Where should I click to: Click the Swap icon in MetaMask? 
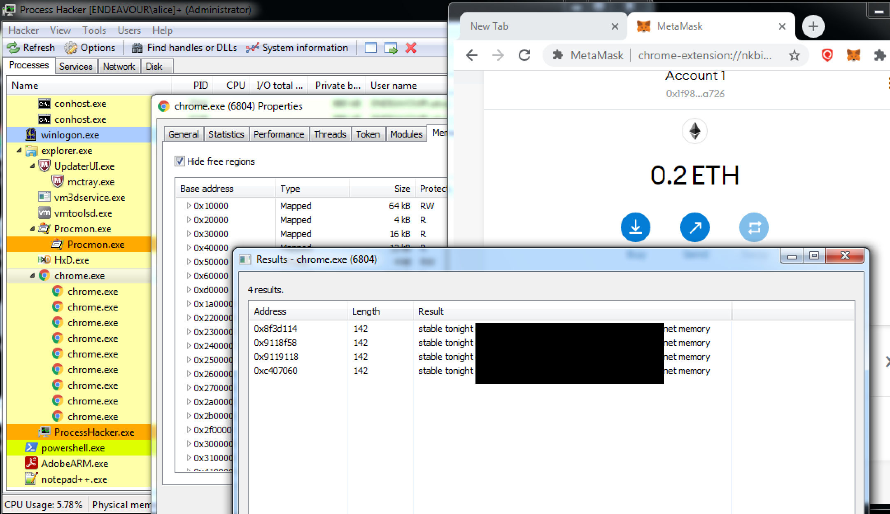point(754,227)
